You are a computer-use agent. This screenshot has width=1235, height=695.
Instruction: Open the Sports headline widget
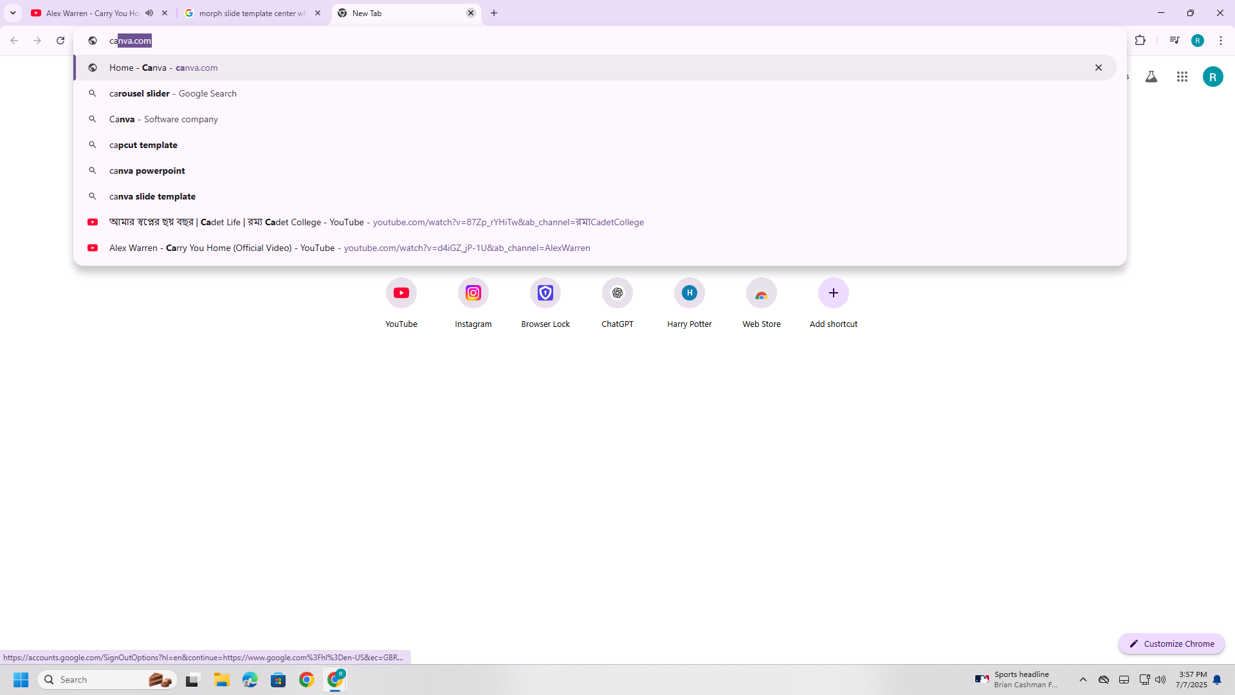[x=1016, y=680]
